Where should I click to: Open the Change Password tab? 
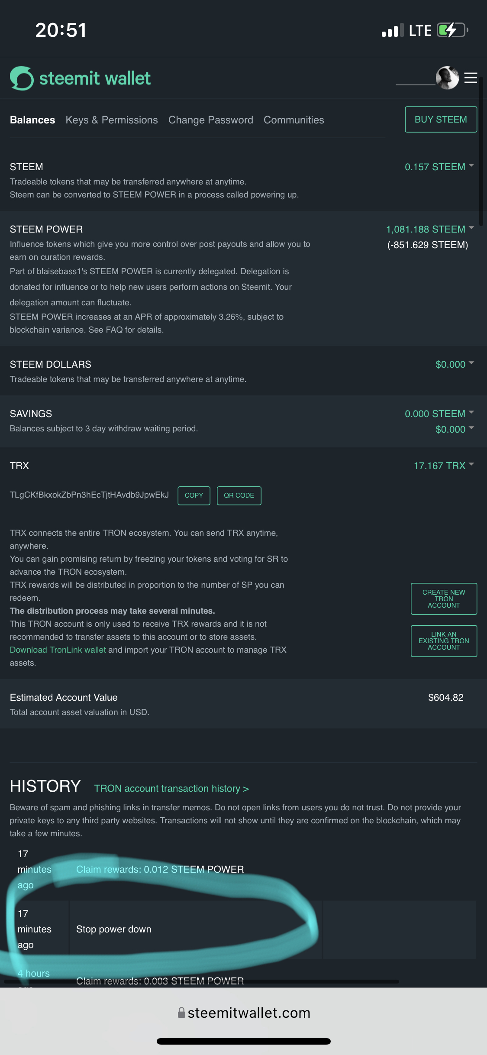[211, 120]
